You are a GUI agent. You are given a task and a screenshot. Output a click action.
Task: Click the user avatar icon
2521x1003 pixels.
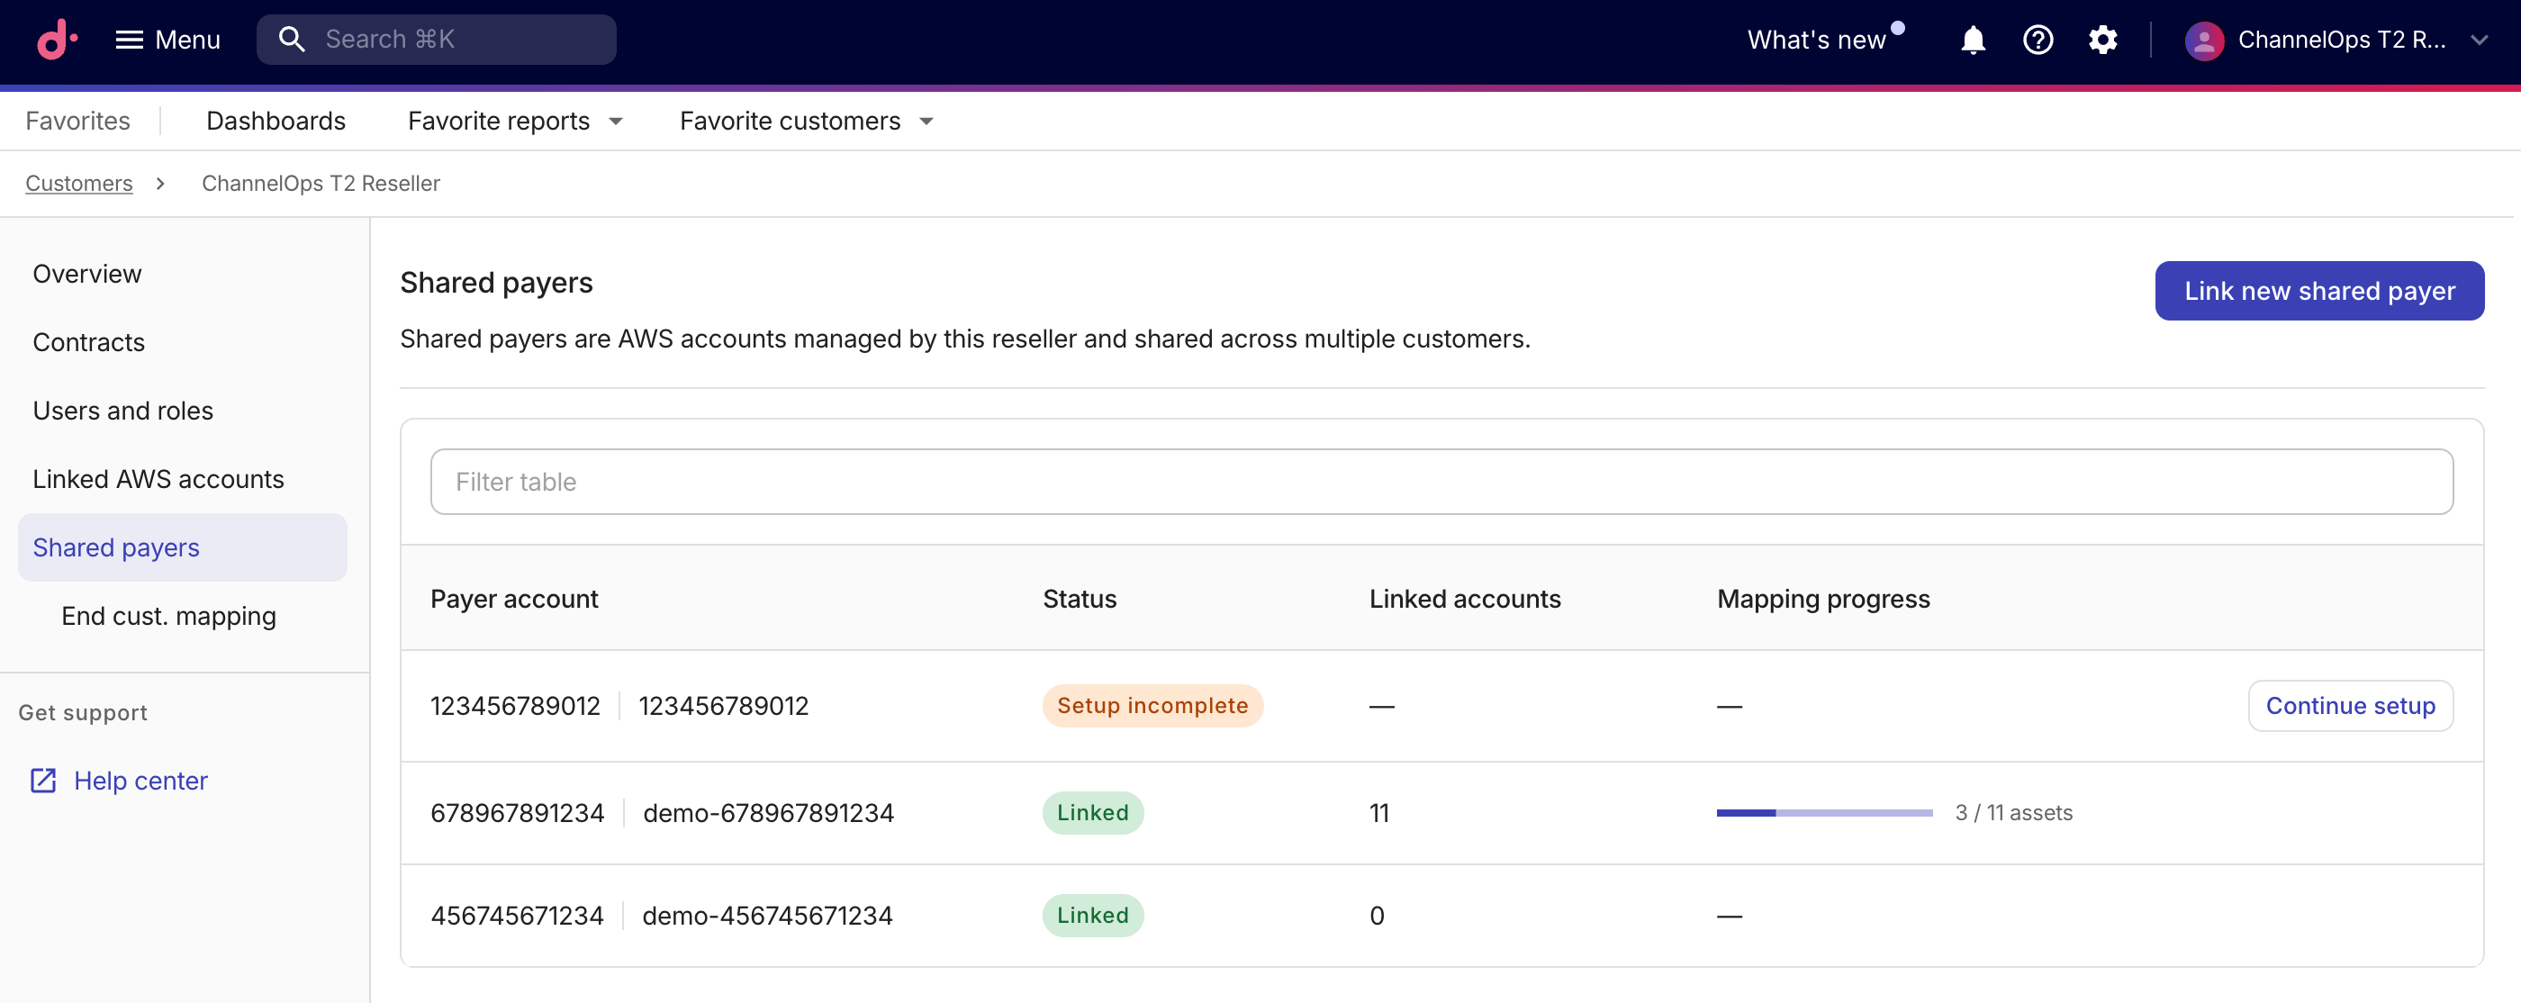click(2203, 41)
